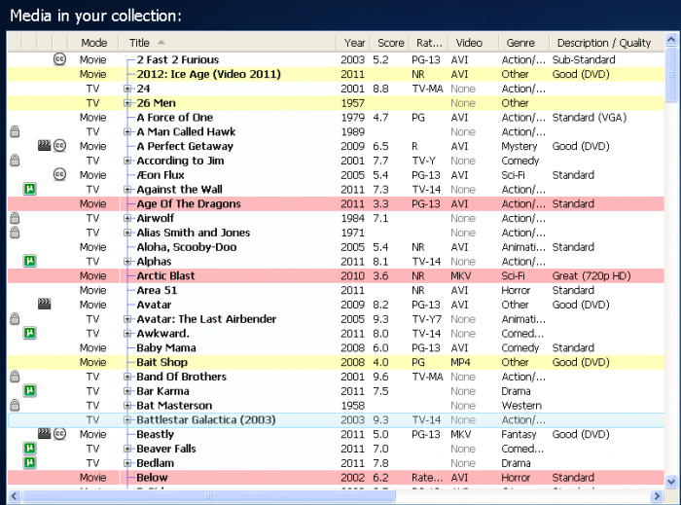Select the Baby Mama title
This screenshot has height=505, width=681.
coord(166,347)
